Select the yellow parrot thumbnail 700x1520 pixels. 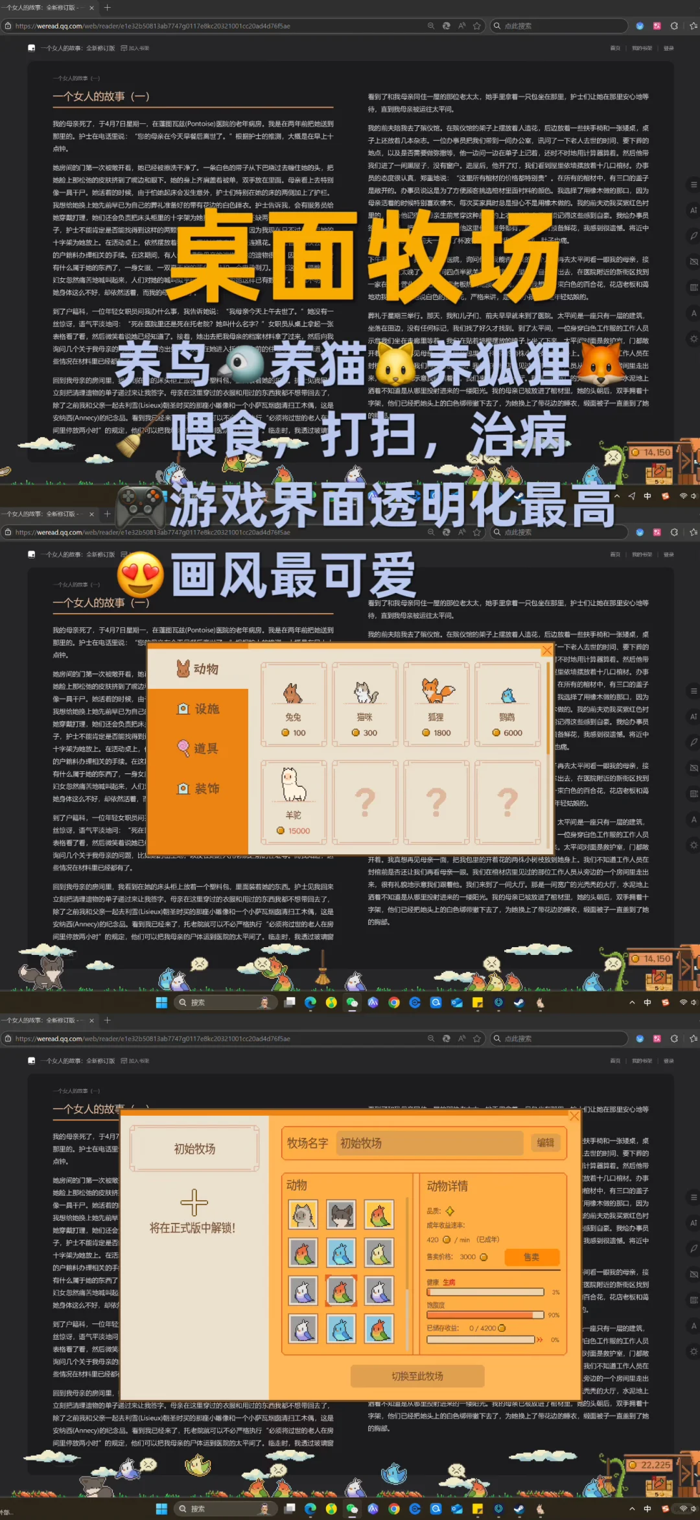tap(379, 1253)
